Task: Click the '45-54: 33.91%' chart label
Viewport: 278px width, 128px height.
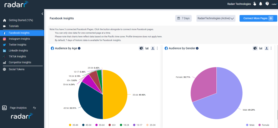Action: coord(70,108)
